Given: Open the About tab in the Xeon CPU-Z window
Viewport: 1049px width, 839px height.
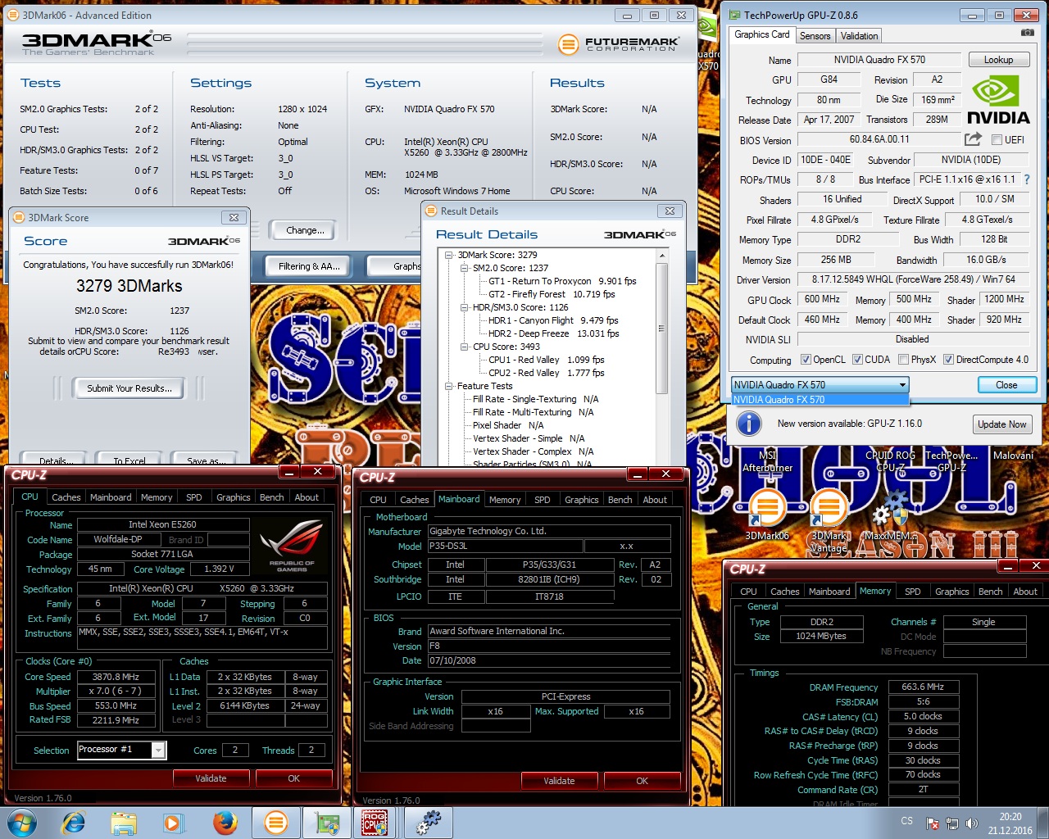Looking at the screenshot, I should (x=307, y=497).
